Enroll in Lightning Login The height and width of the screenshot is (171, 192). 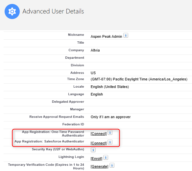tap(96, 159)
